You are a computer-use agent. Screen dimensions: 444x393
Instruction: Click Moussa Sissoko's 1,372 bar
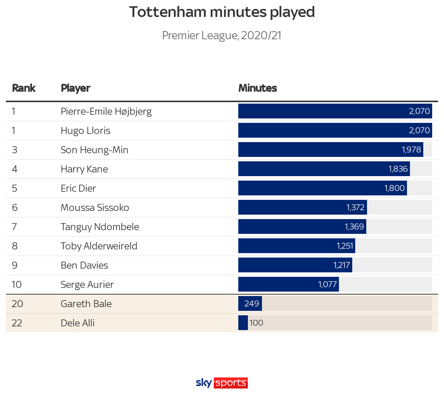click(303, 207)
